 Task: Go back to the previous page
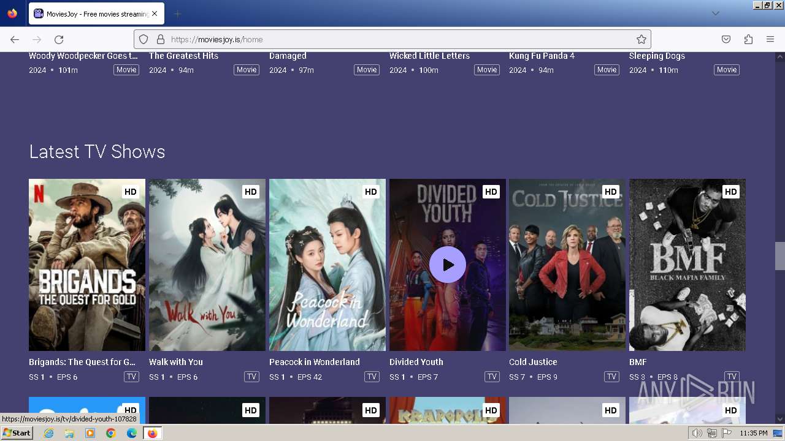[15, 39]
